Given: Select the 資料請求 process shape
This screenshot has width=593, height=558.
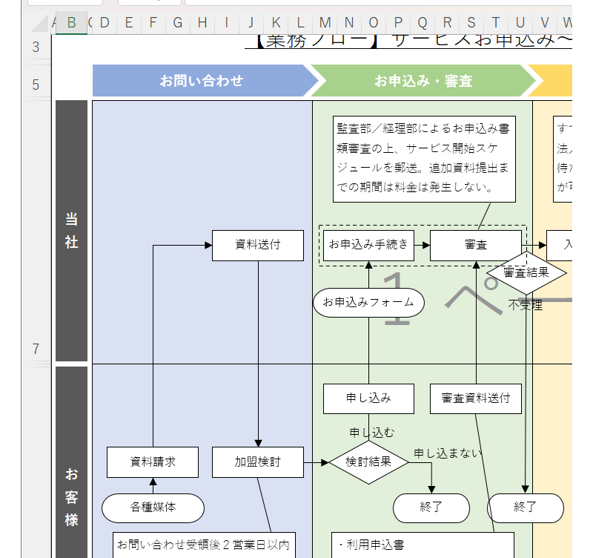Looking at the screenshot, I should click(x=153, y=462).
